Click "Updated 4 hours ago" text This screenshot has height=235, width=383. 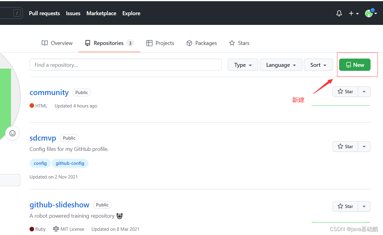click(76, 106)
